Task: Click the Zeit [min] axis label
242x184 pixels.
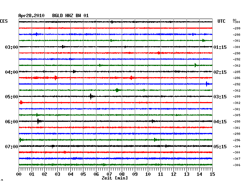Action: pyautogui.click(x=115, y=178)
